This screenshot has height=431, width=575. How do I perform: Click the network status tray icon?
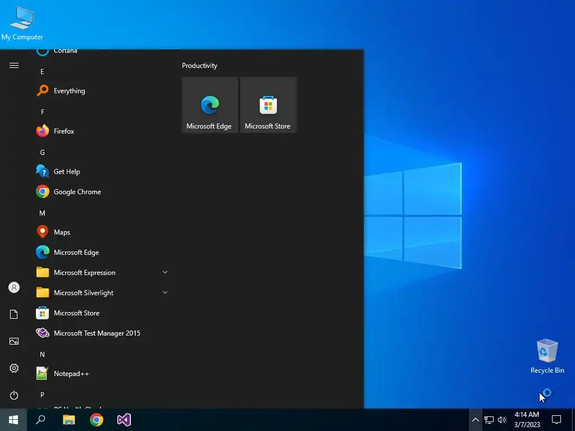point(489,420)
